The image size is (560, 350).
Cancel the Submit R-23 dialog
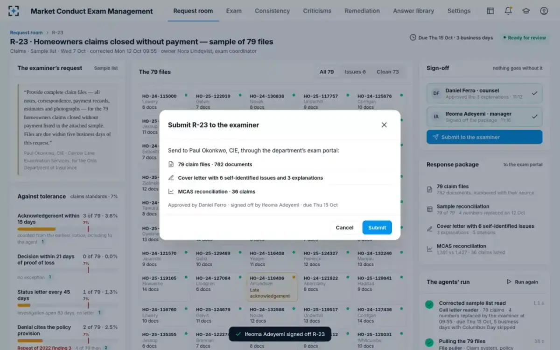click(x=344, y=227)
